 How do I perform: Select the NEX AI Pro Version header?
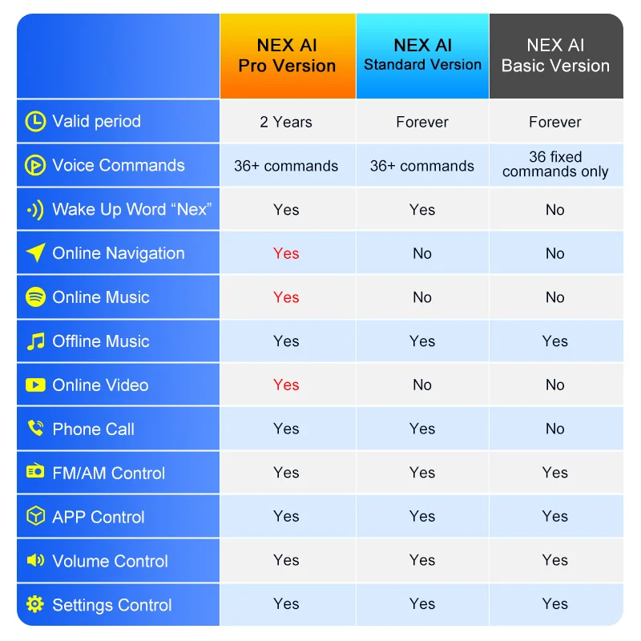tap(287, 56)
